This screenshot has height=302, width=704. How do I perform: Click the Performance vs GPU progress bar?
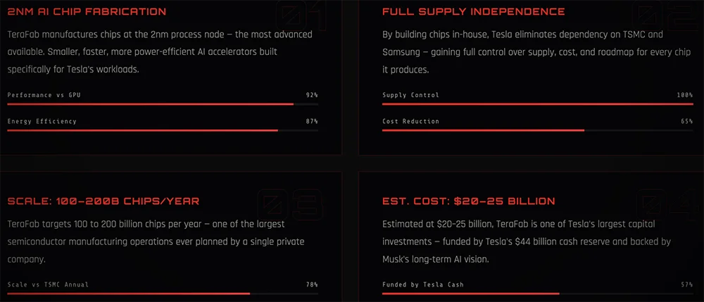coord(163,104)
